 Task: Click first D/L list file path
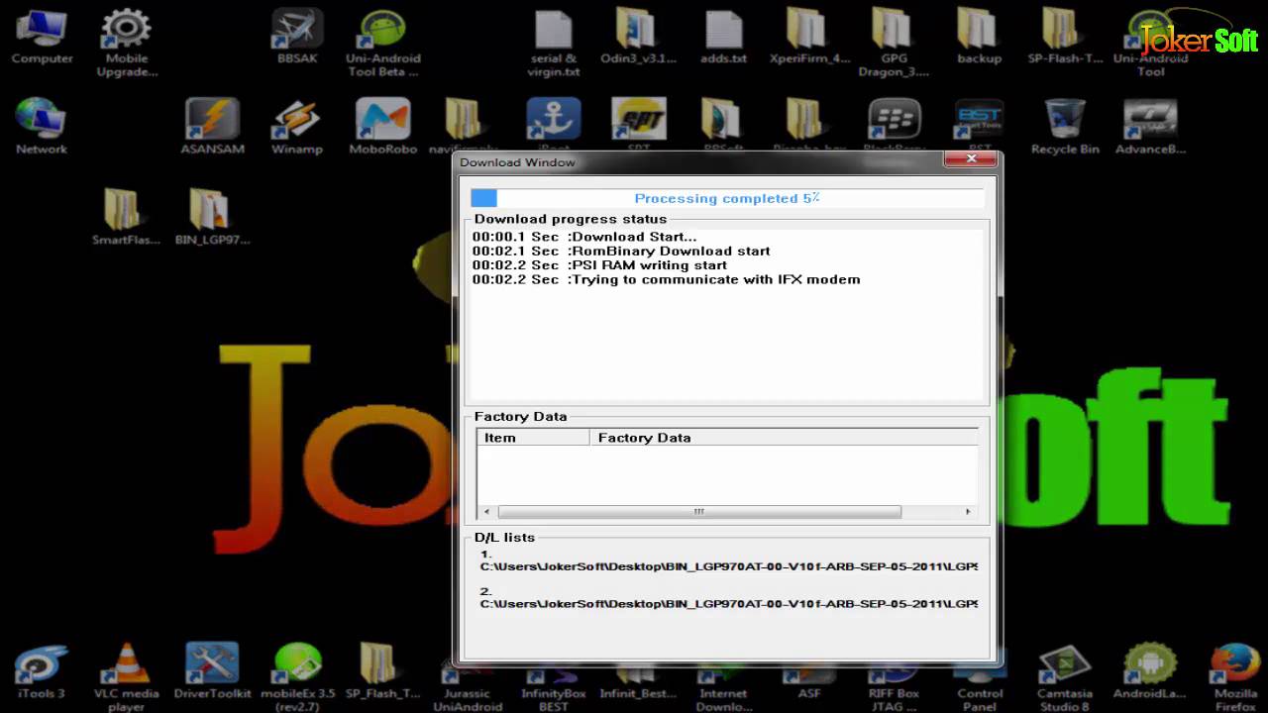coord(729,566)
